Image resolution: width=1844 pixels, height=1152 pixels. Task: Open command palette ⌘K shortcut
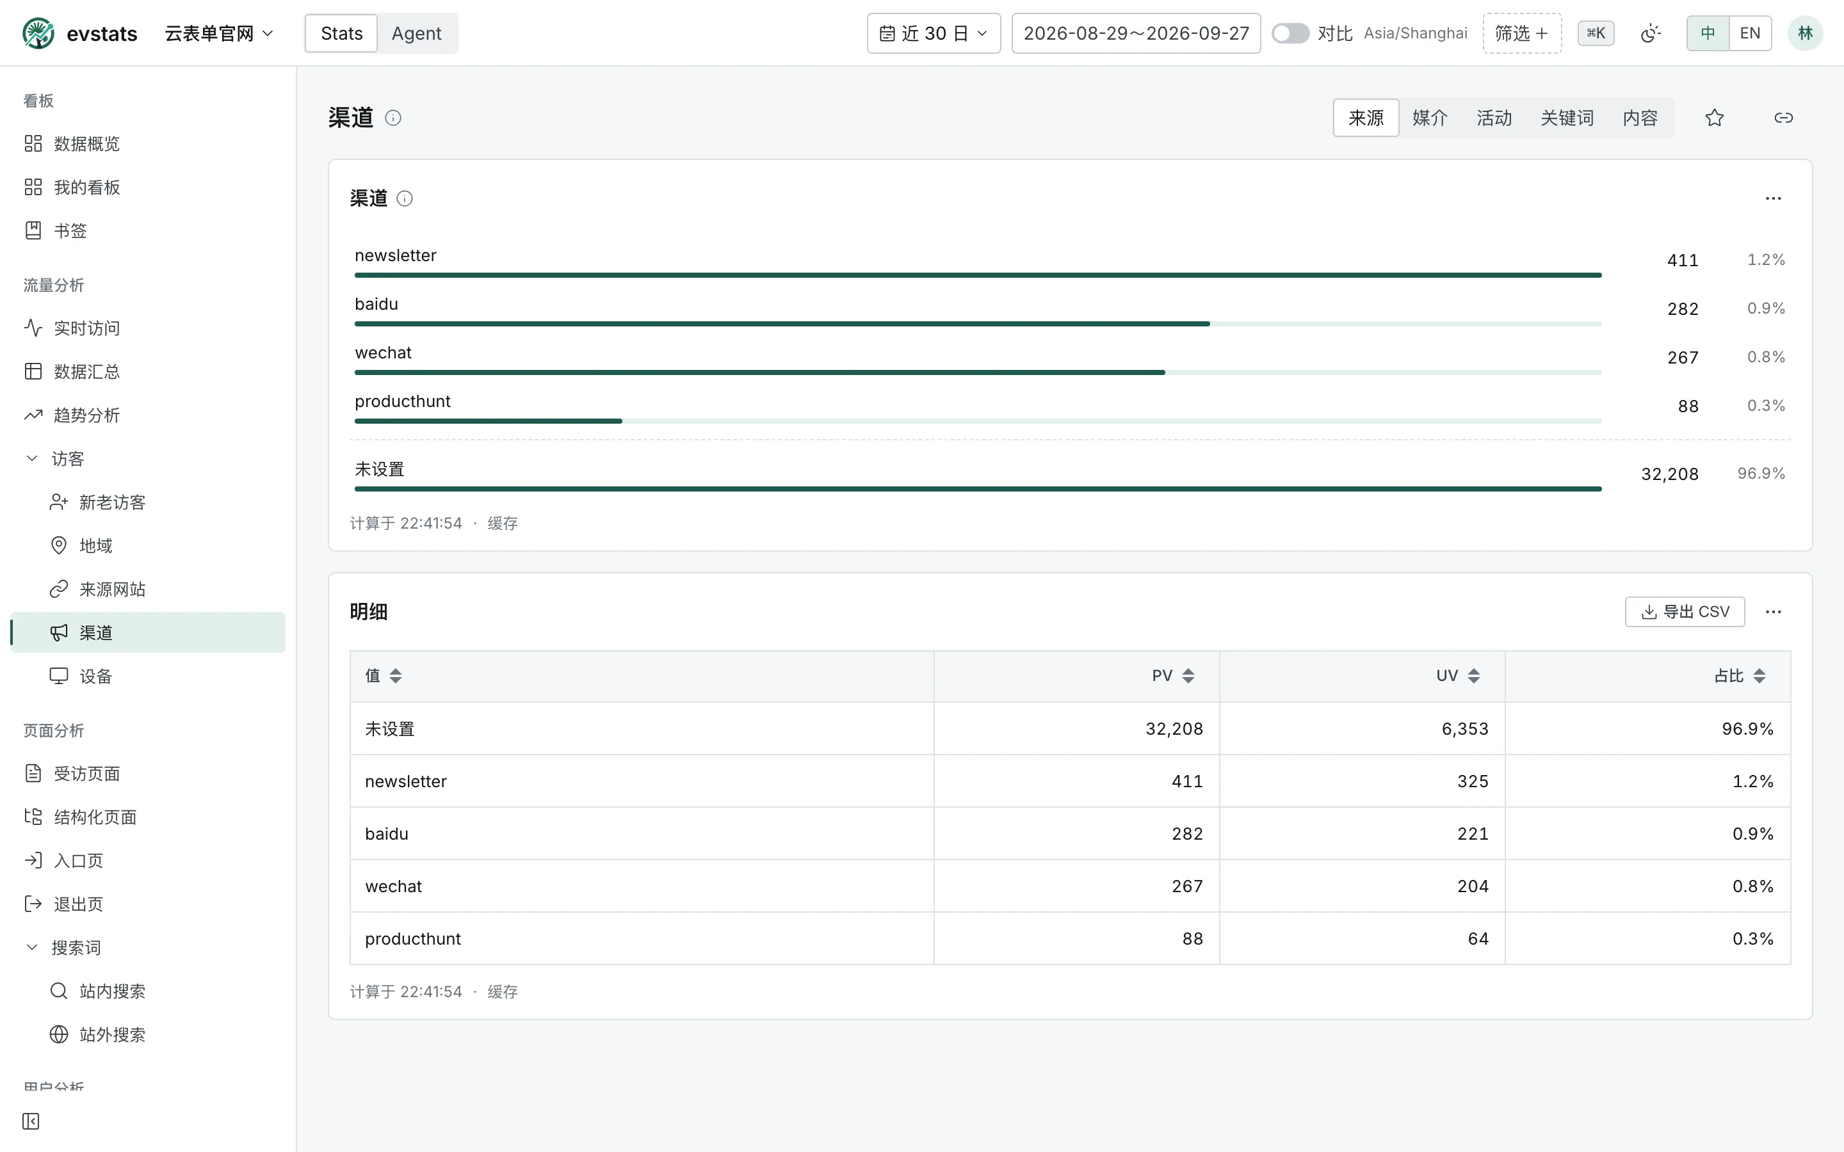1596,33
